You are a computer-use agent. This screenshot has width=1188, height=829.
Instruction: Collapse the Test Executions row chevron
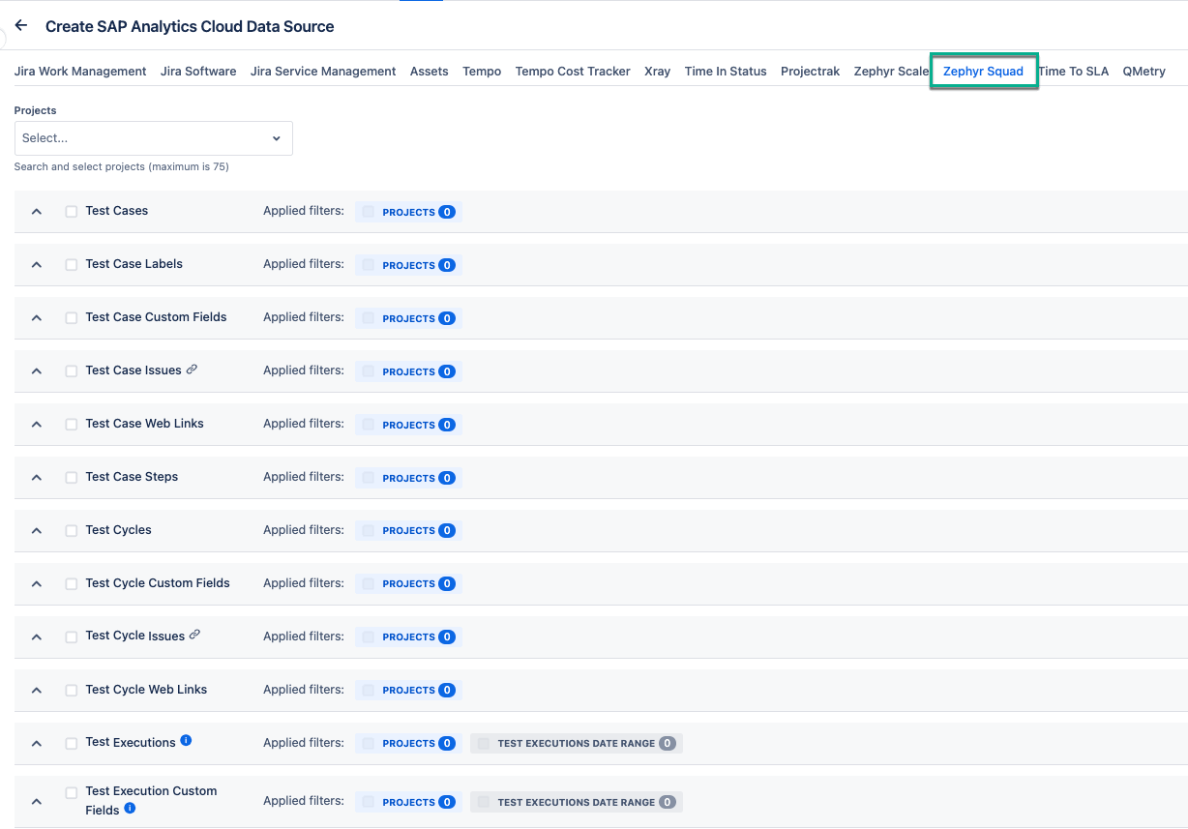click(x=37, y=744)
